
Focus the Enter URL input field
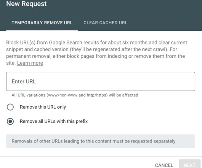pyautogui.click(x=101, y=81)
